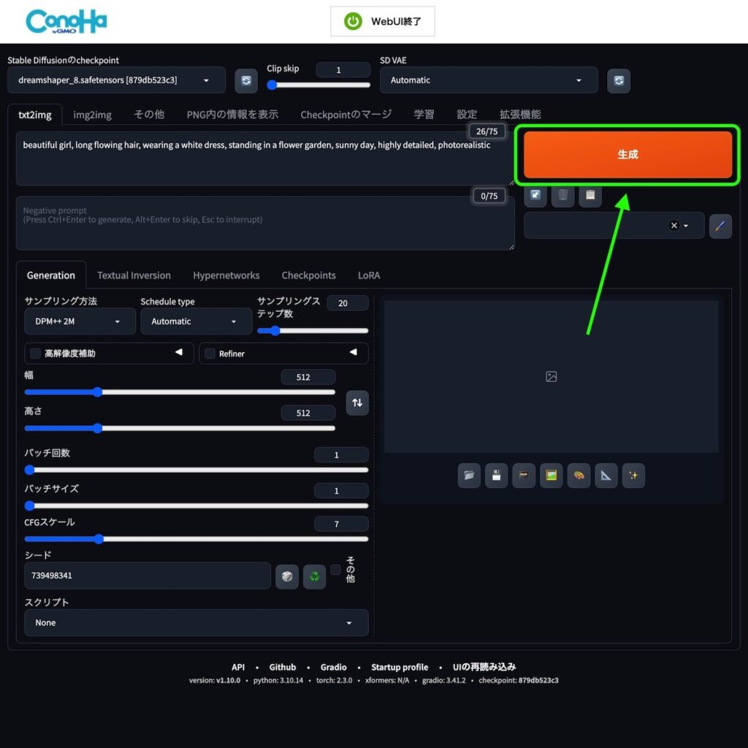Click the sparkles icon below the preview
The height and width of the screenshot is (748, 748).
(633, 476)
